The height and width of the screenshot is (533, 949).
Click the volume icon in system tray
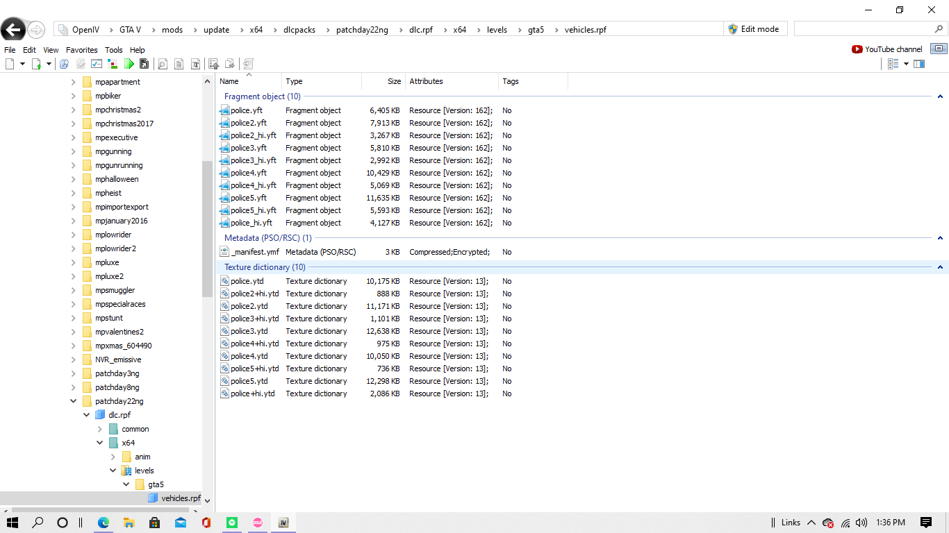tap(861, 523)
